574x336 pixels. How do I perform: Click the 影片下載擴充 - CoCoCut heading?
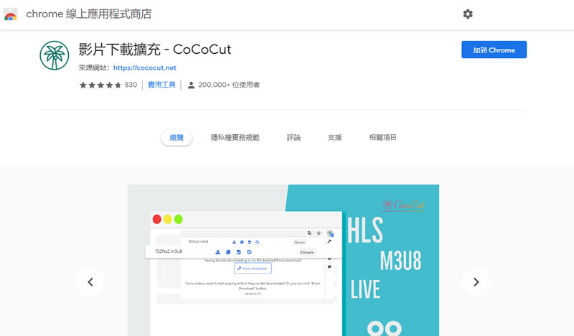[155, 50]
